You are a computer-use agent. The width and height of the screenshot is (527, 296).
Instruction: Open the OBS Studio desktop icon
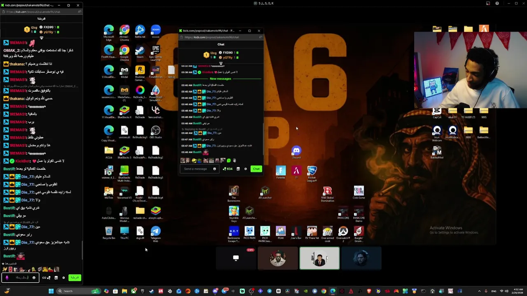(156, 132)
